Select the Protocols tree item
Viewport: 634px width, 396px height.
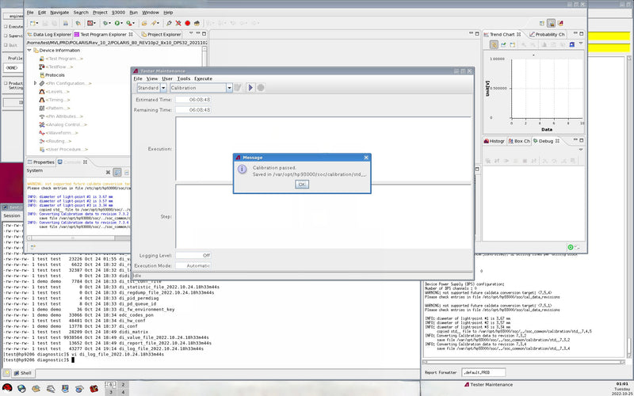52,75
